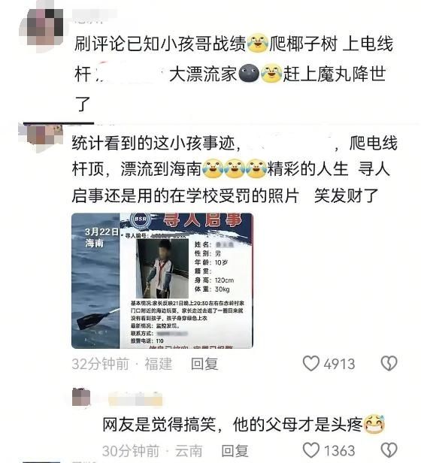Image resolution: width=424 pixels, height=463 pixels.
Task: Select comment text starting 刷评论已知小孩哥战绩
Action: [233, 74]
